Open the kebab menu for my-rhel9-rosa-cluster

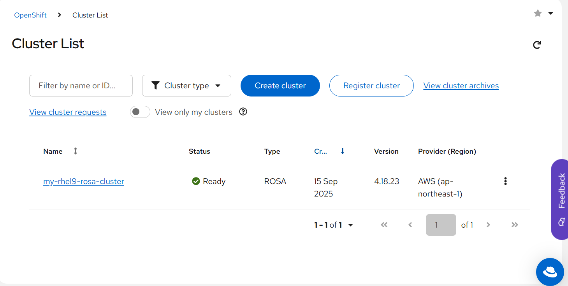pos(505,181)
